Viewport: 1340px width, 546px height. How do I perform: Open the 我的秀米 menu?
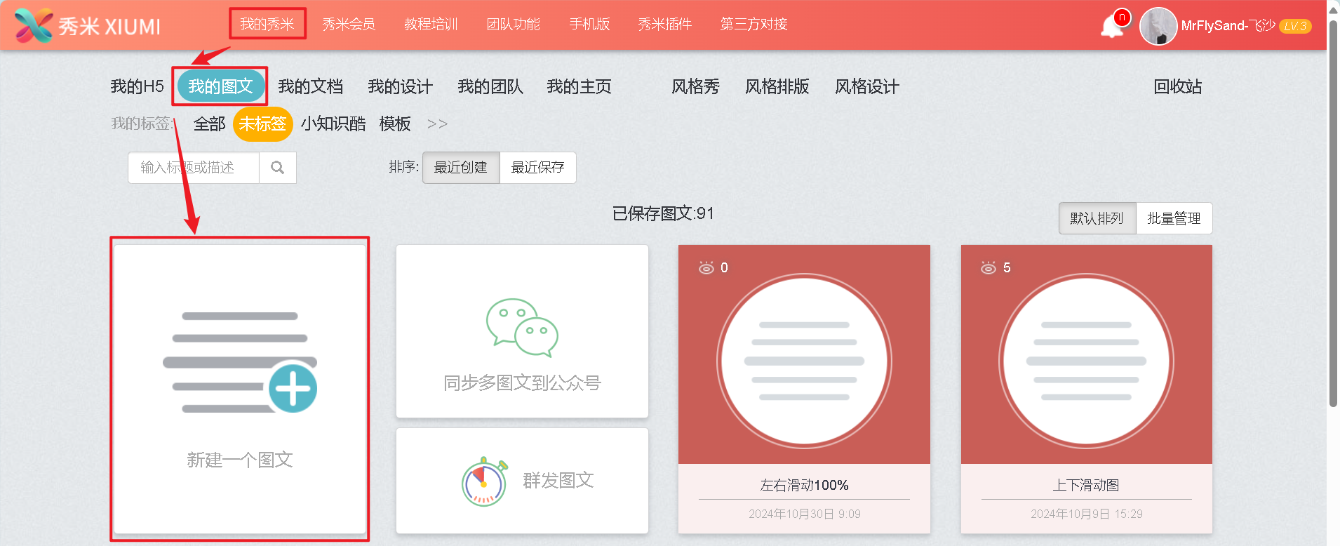(267, 24)
